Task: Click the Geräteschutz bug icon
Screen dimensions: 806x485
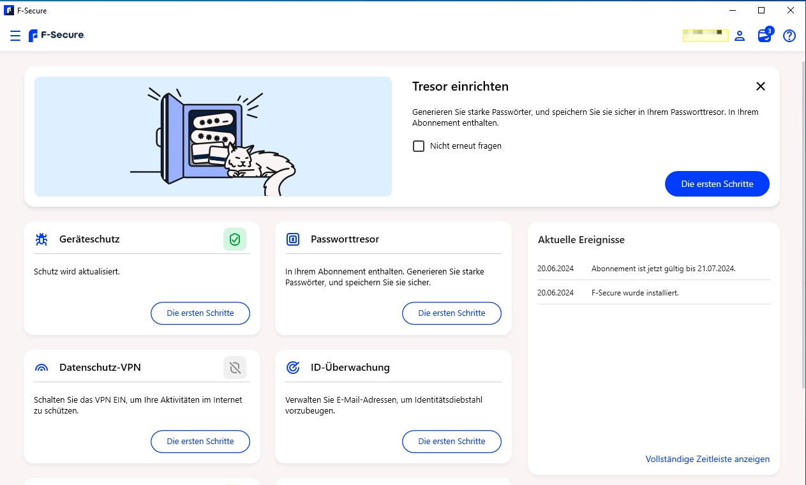Action: 41,239
